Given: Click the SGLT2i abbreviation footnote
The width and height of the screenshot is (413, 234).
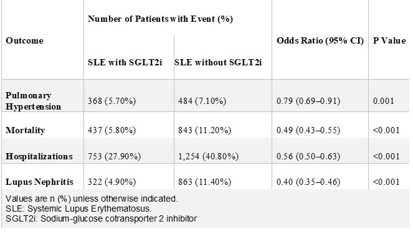Looking at the screenshot, I should click(101, 218).
